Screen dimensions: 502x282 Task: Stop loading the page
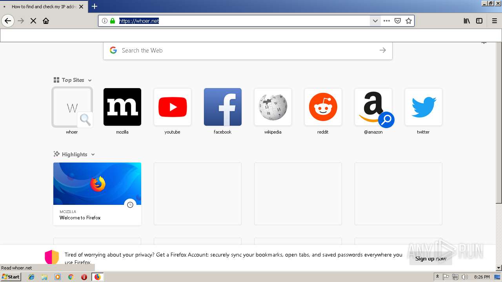(x=33, y=21)
